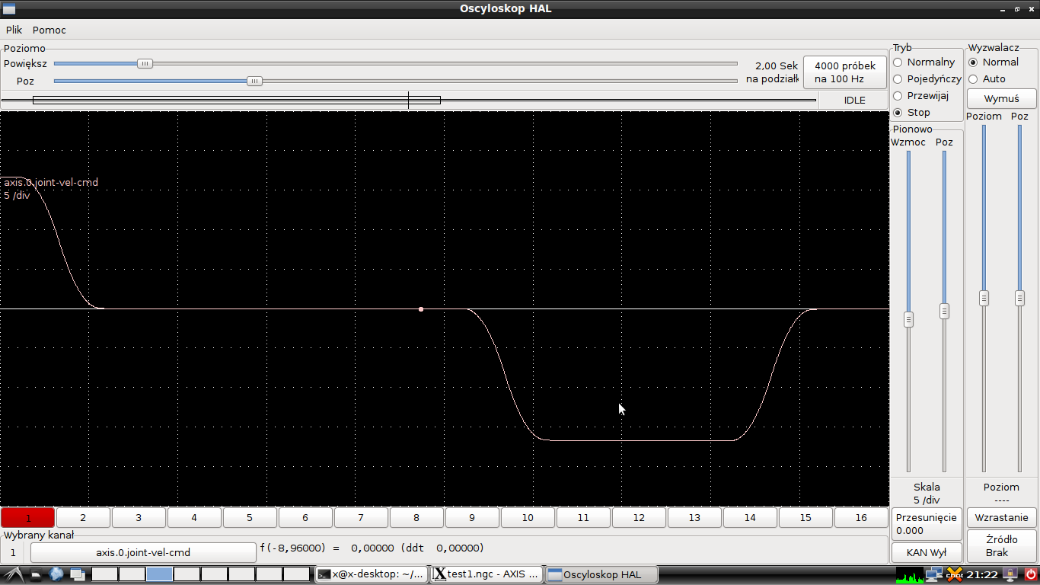Click the trigger point dot on waveform

421,309
